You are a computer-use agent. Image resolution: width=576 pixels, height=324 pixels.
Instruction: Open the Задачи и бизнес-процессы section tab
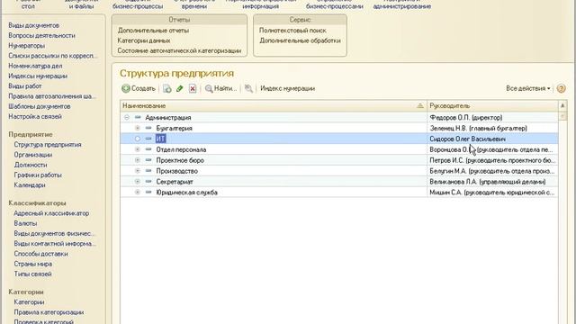coord(138,4)
